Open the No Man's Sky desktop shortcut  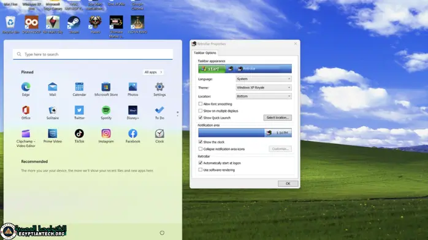53,24
